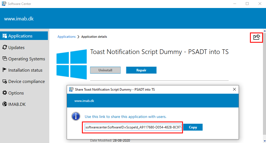Screen dimensions: 266x143
Task: Click the Operating Systems window icon
Action: tap(5, 59)
